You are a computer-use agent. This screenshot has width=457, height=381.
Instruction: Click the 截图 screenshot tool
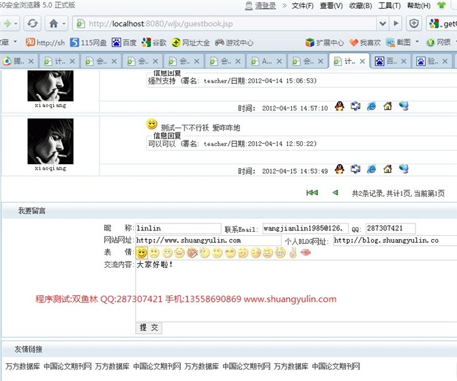(x=398, y=42)
